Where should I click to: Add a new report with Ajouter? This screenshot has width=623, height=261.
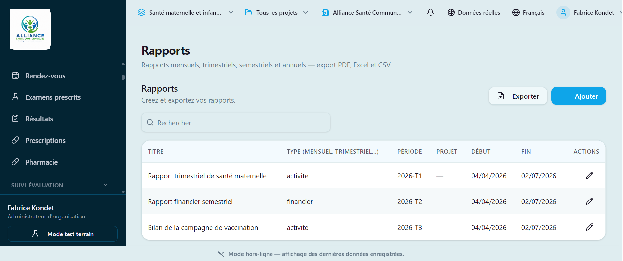[578, 96]
